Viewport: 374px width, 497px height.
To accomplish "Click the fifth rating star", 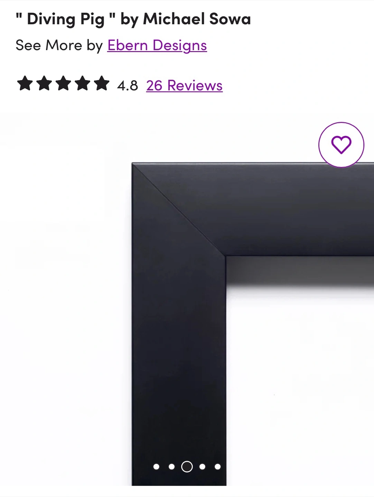I will coord(102,84).
